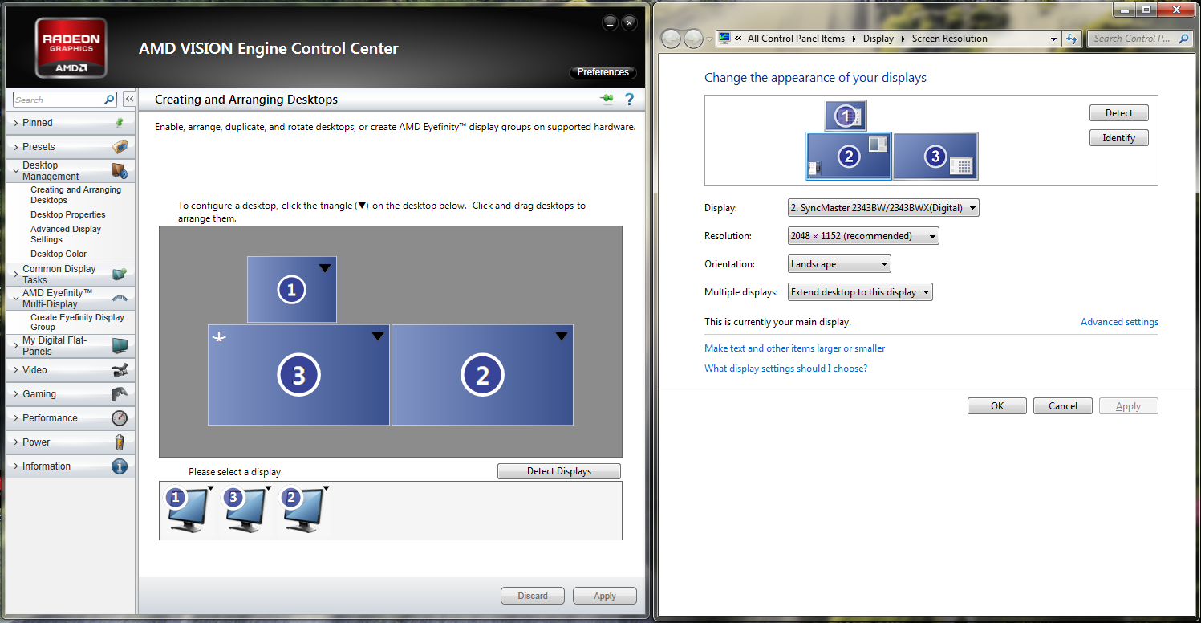The width and height of the screenshot is (1201, 623).
Task: Click Cancel in Screen Resolution window
Action: (1063, 406)
